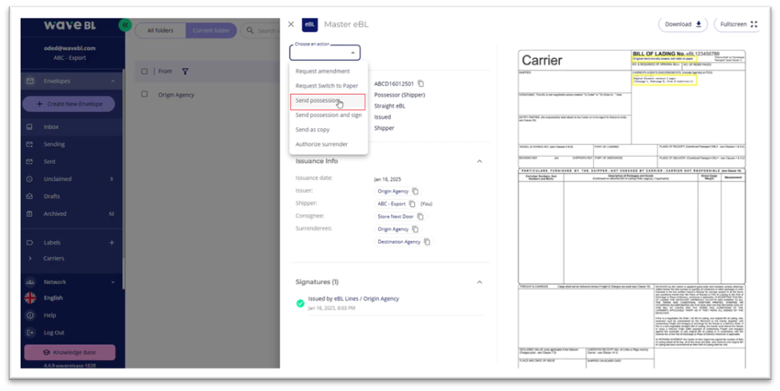
Task: Toggle the select-all checkbox next to From
Action: coord(144,72)
